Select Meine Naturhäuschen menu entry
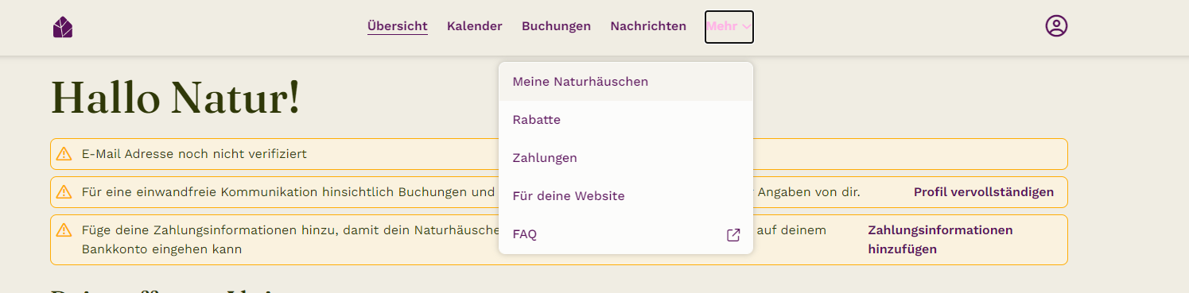The width and height of the screenshot is (1189, 293). (626, 82)
